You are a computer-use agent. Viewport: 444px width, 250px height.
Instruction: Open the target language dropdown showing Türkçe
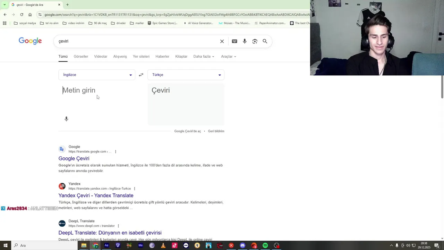[x=186, y=75]
